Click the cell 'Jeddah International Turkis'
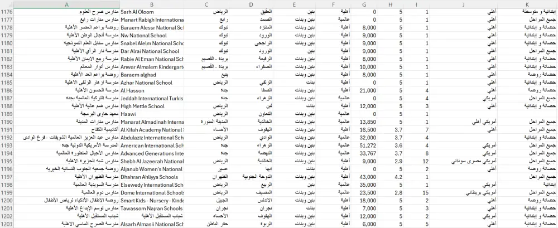 [152, 99]
